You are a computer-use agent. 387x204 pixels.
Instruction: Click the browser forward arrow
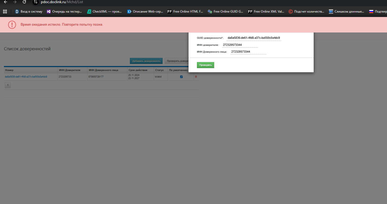pos(15,2)
